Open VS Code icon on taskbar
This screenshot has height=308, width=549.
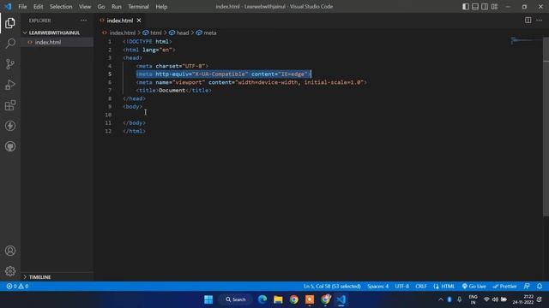coord(341,299)
